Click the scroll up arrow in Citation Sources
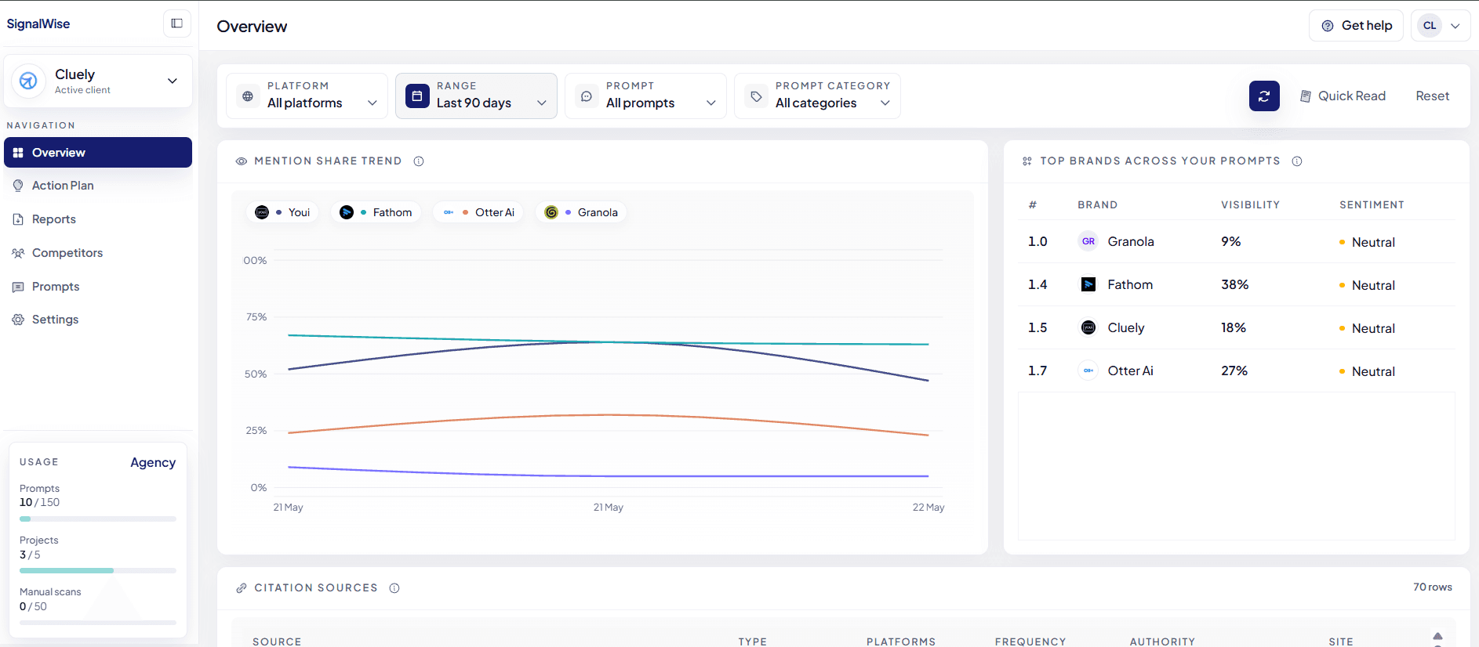The image size is (1479, 647). [x=1437, y=636]
